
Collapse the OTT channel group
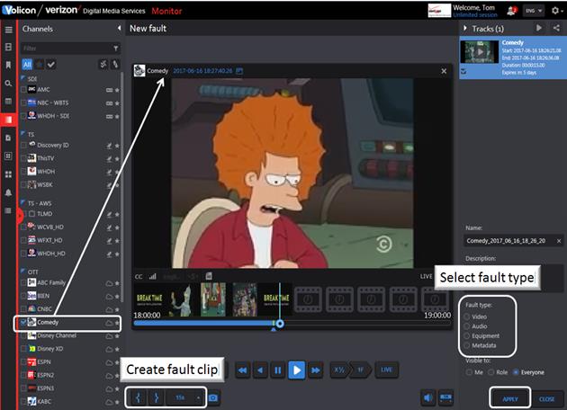coord(22,272)
